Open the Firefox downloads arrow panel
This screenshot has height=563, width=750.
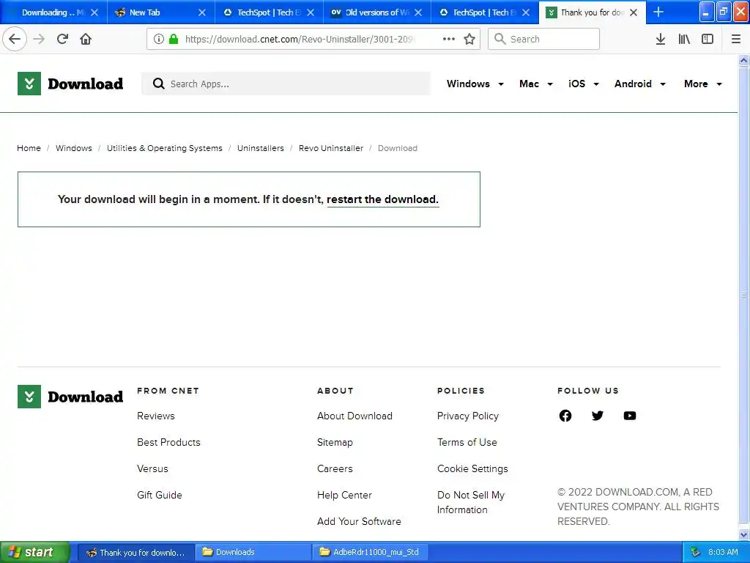(661, 39)
